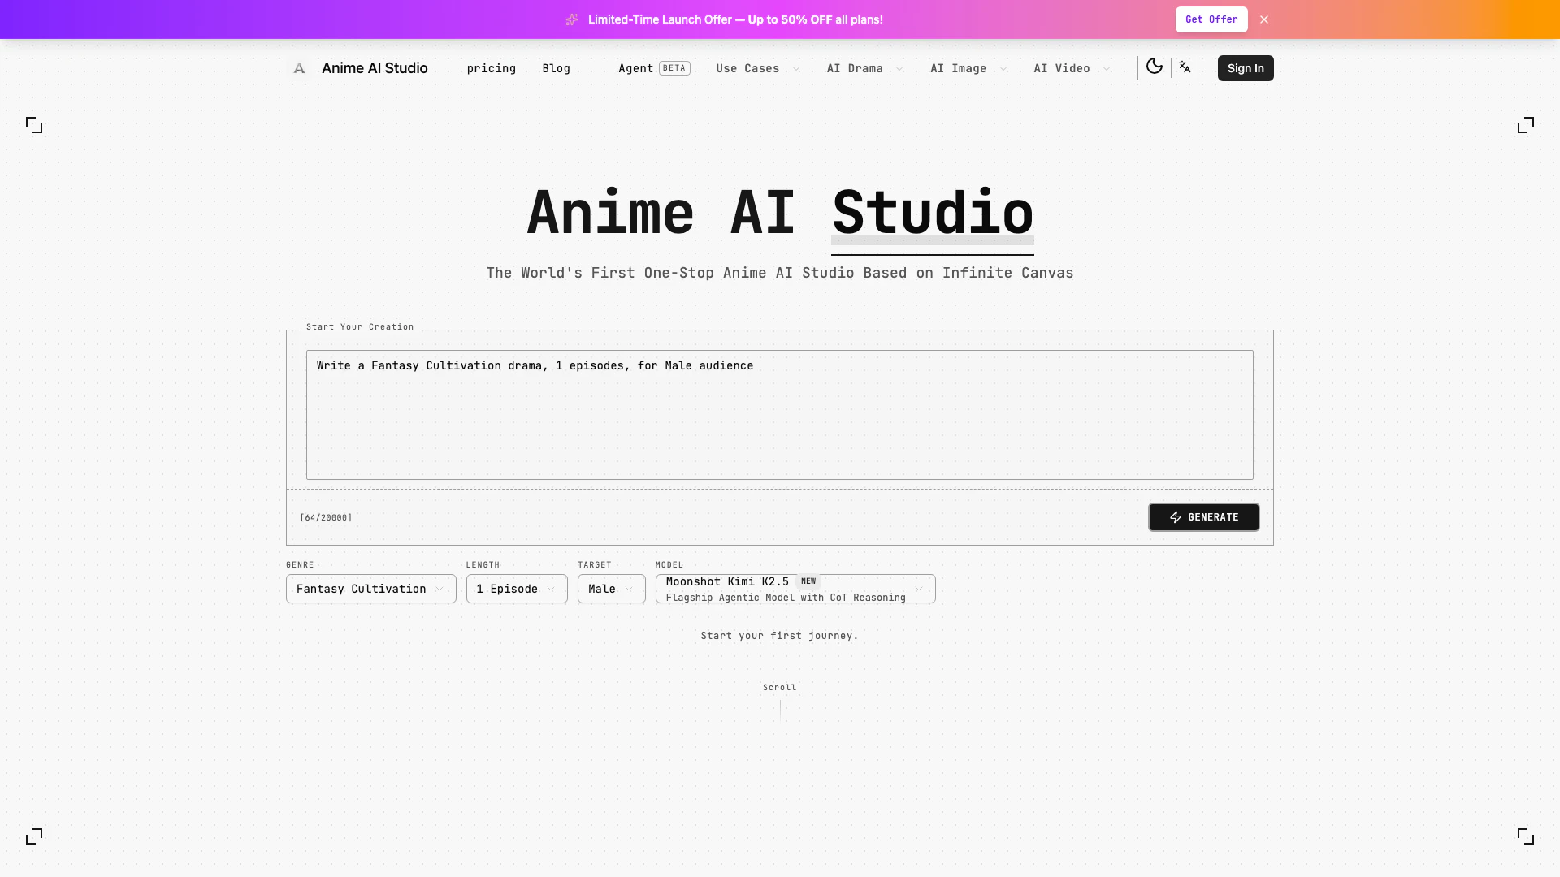Click into the creation prompt text area
Viewport: 1560px width, 877px height.
779,415
